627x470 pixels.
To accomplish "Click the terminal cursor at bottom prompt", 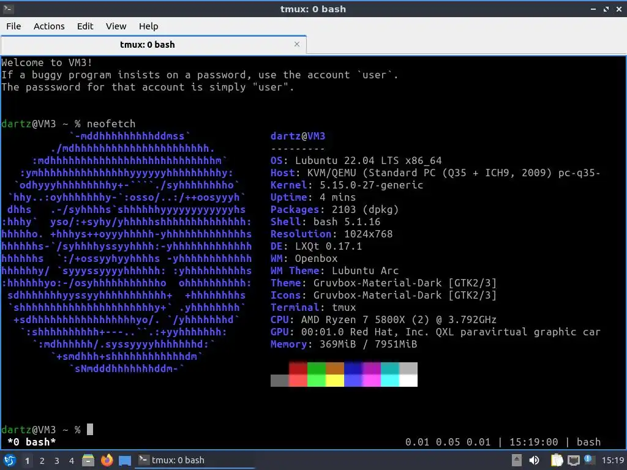I will [x=90, y=429].
